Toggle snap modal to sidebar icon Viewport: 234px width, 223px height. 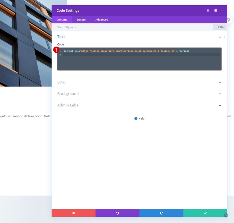point(216,10)
